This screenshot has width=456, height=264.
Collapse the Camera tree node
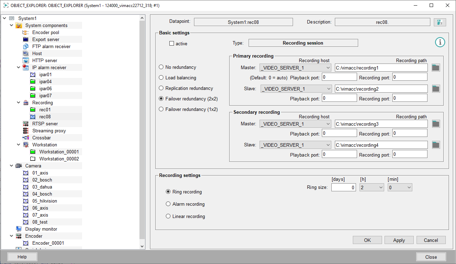(12, 166)
